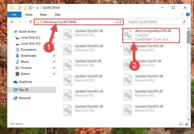Open the recent locations dropdown
Image resolution: width=194 pixels, height=134 pixels.
point(26,22)
